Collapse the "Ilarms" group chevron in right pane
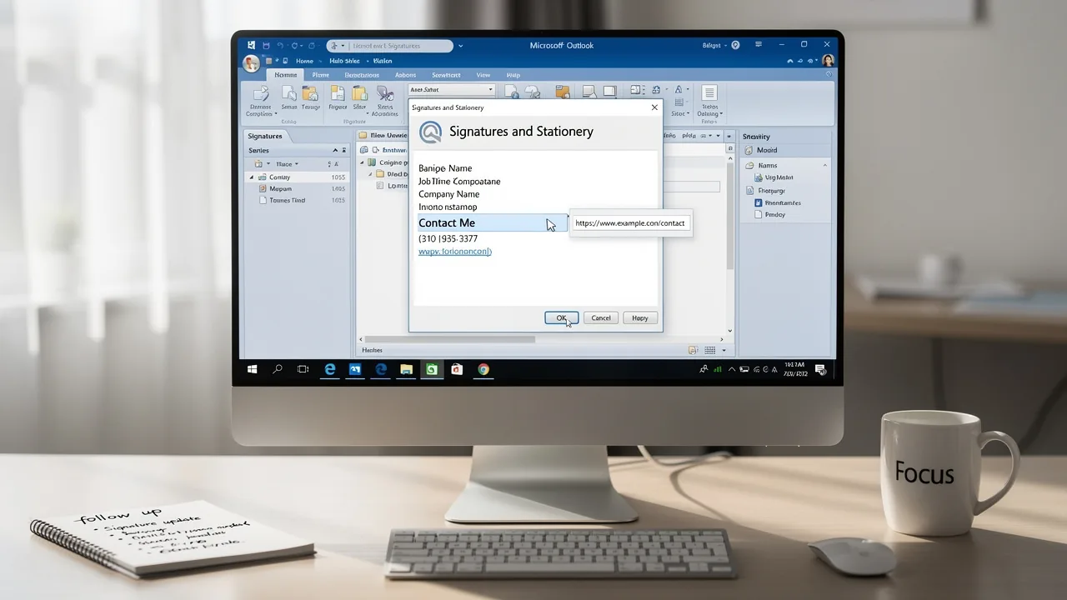This screenshot has width=1067, height=600. pyautogui.click(x=825, y=166)
